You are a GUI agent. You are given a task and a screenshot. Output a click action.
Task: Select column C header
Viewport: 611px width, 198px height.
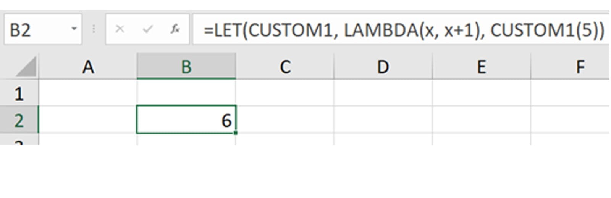(285, 67)
